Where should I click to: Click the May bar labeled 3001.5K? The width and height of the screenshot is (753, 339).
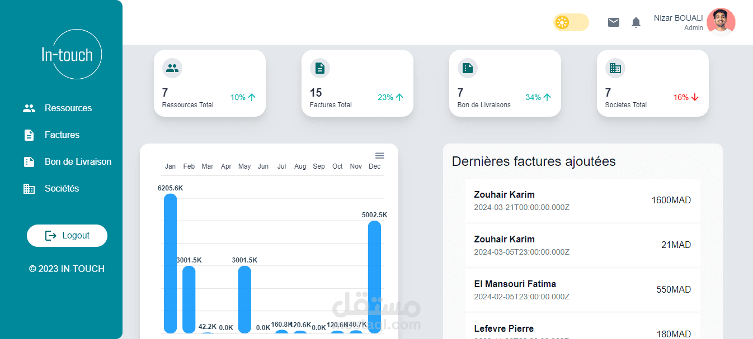[244, 299]
